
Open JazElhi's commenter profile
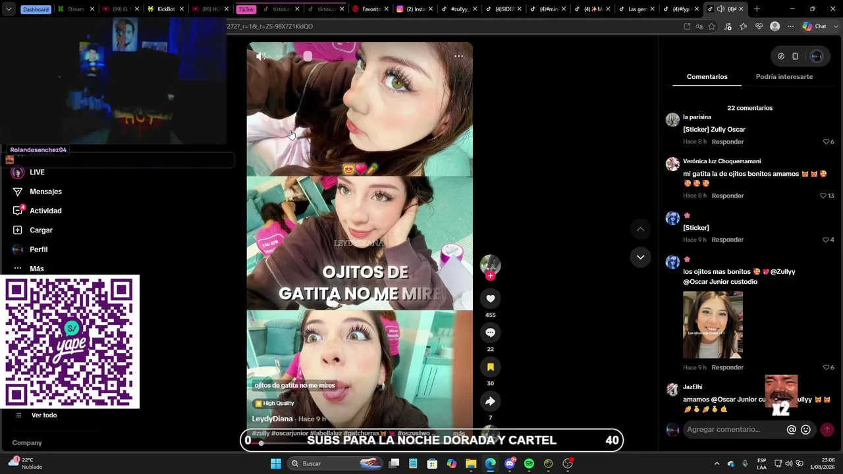[x=672, y=390]
